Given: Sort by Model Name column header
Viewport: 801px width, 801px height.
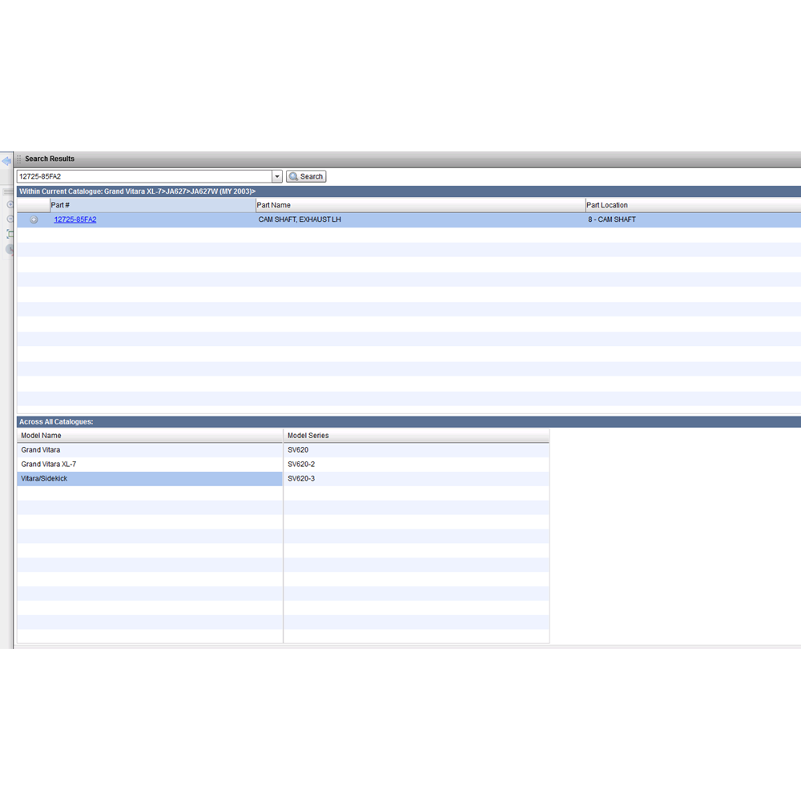Looking at the screenshot, I should pyautogui.click(x=150, y=436).
